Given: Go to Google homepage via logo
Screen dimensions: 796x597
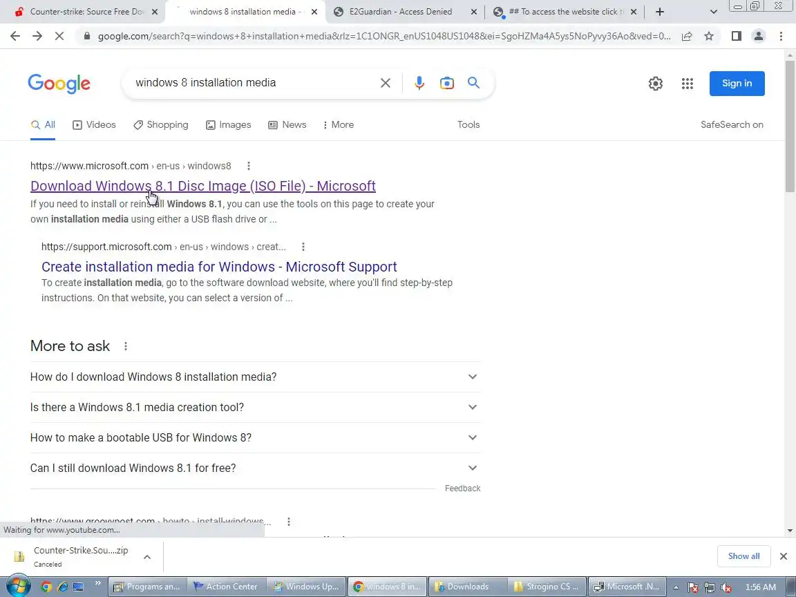Looking at the screenshot, I should pyautogui.click(x=59, y=84).
